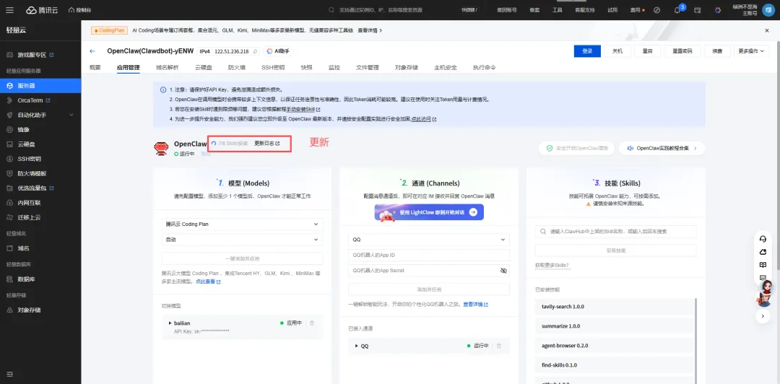Click the back arrow beside OpenClaw instance name
Viewport: 780px width, 384px height.
click(92, 51)
